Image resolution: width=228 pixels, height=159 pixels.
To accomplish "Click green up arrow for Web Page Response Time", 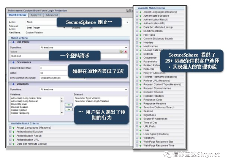I will tap(140, 145).
